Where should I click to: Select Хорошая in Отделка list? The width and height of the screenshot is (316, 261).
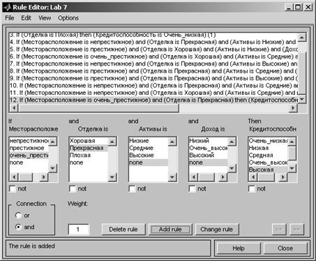tap(89, 141)
